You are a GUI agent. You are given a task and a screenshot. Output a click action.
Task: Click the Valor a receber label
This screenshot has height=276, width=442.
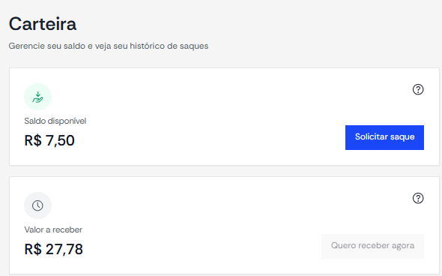pos(53,229)
